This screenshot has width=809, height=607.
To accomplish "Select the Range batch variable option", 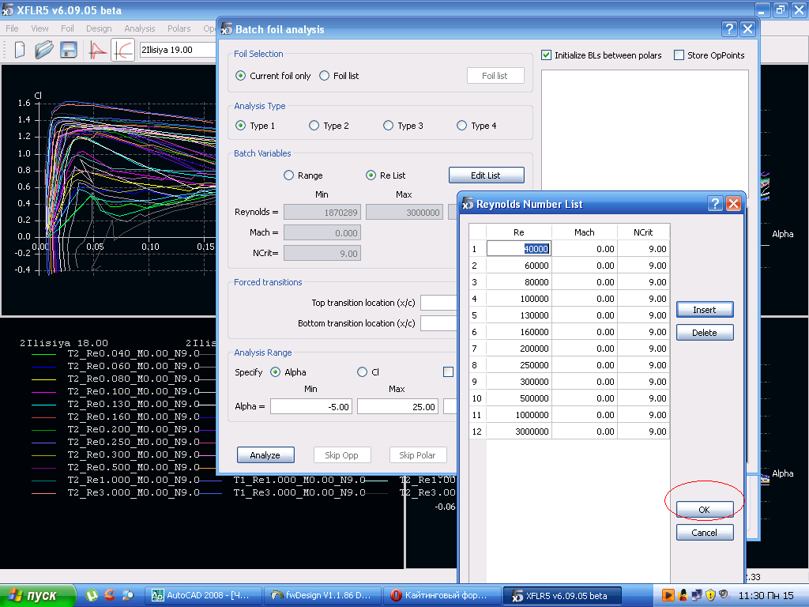I will [289, 175].
